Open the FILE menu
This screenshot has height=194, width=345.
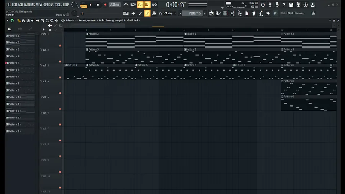pos(8,5)
